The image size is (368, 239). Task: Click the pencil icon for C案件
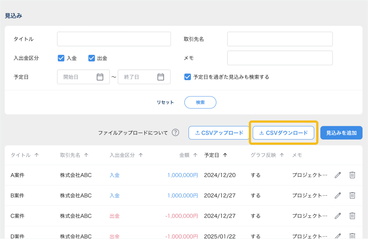point(338,216)
